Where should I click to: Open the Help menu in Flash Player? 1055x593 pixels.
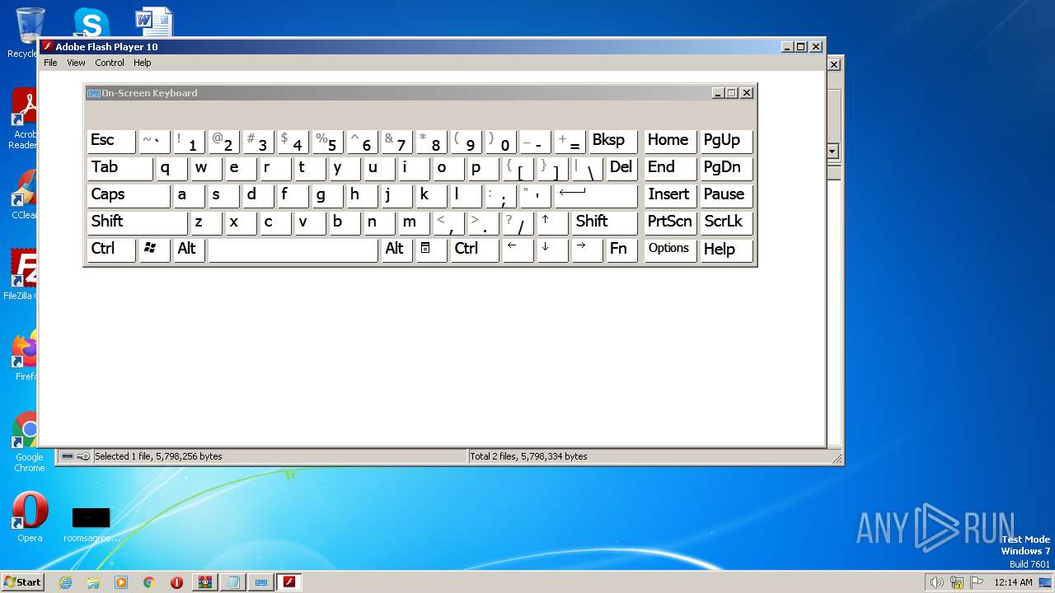pos(143,63)
